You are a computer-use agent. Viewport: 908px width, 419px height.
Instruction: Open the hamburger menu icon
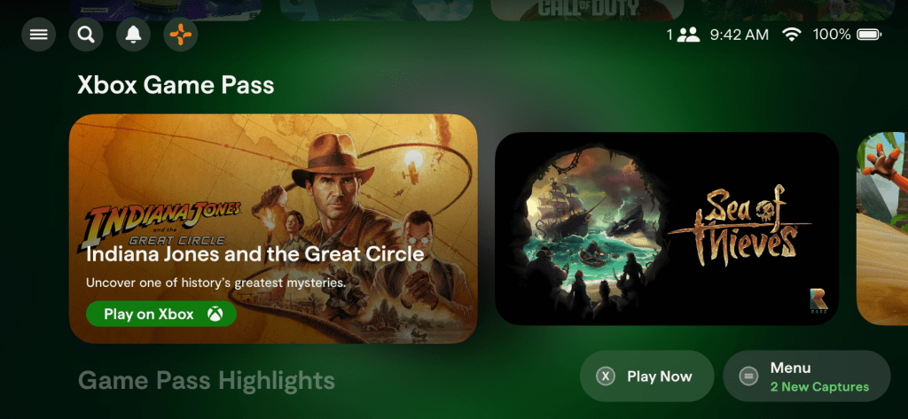39,35
